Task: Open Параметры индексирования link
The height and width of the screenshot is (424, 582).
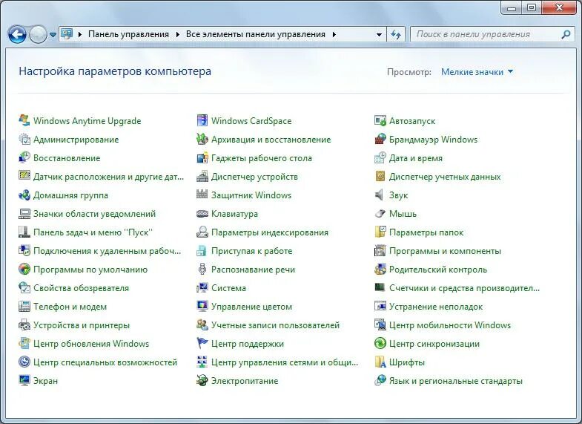Action: [x=270, y=232]
